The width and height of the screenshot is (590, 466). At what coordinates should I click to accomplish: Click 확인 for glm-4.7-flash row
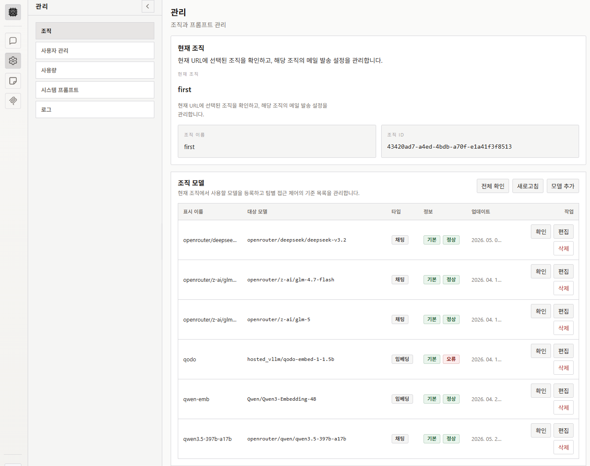541,271
